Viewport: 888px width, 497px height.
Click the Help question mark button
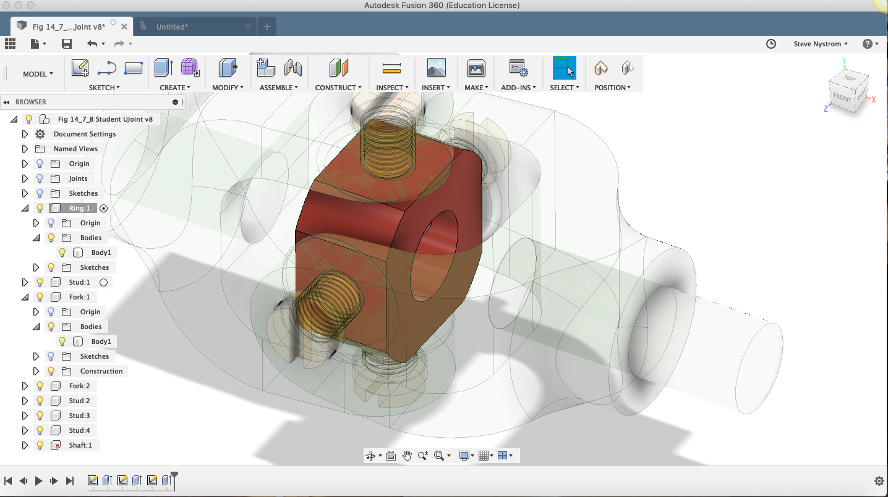tap(868, 44)
